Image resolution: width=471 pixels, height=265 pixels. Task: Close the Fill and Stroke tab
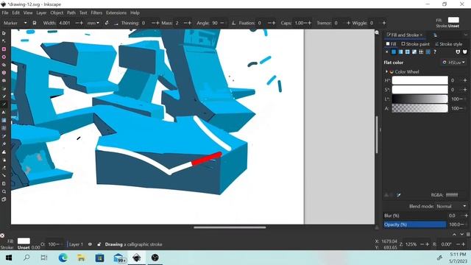tap(421, 35)
